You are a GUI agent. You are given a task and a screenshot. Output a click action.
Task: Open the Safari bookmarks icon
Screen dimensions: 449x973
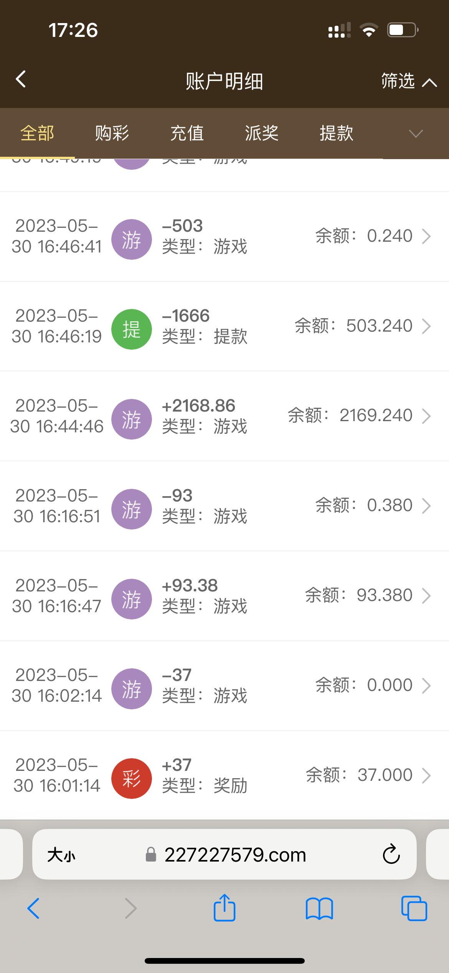coord(319,908)
